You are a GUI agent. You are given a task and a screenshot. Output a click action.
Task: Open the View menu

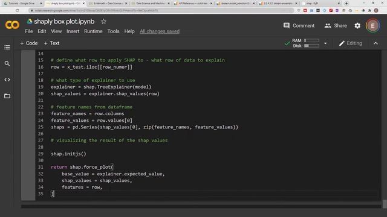(56, 31)
